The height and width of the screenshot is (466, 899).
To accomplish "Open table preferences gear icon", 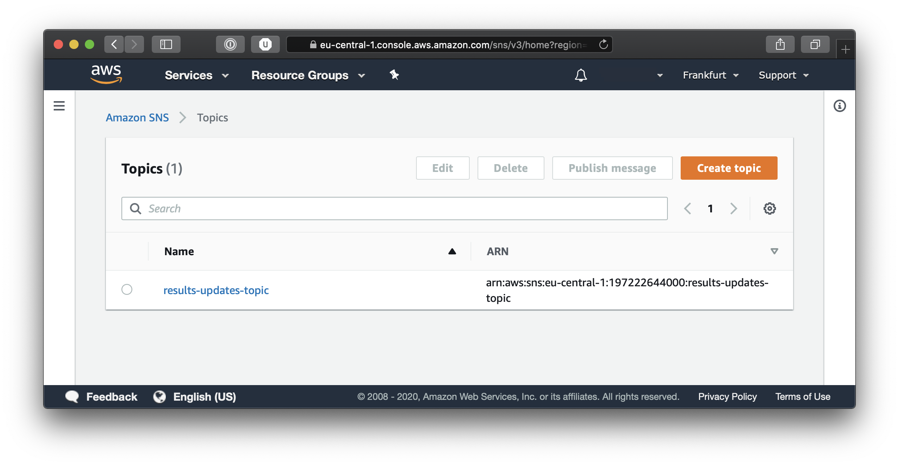I will 769,208.
